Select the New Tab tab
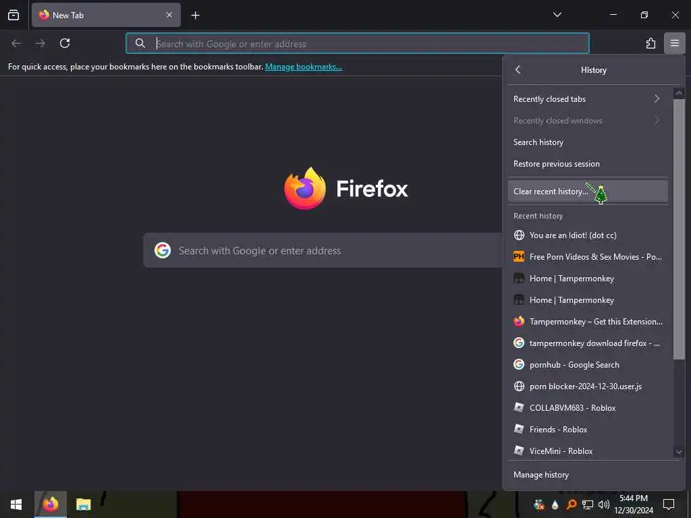 point(106,15)
